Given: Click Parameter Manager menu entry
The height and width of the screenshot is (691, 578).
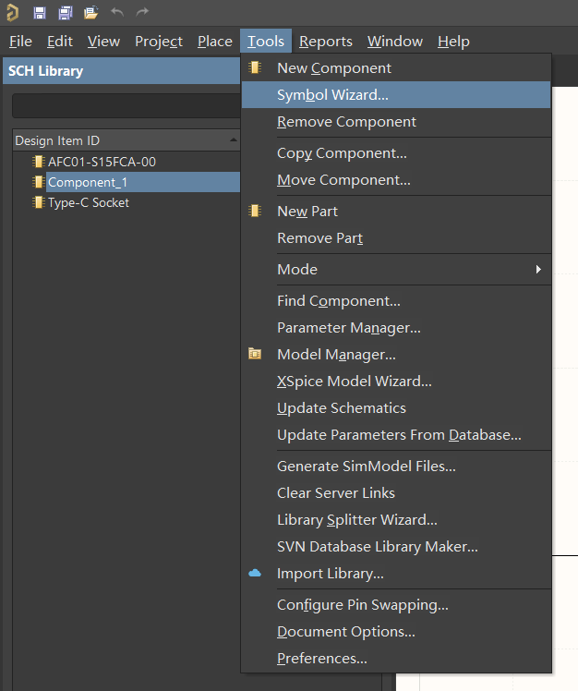Looking at the screenshot, I should click(x=348, y=328).
